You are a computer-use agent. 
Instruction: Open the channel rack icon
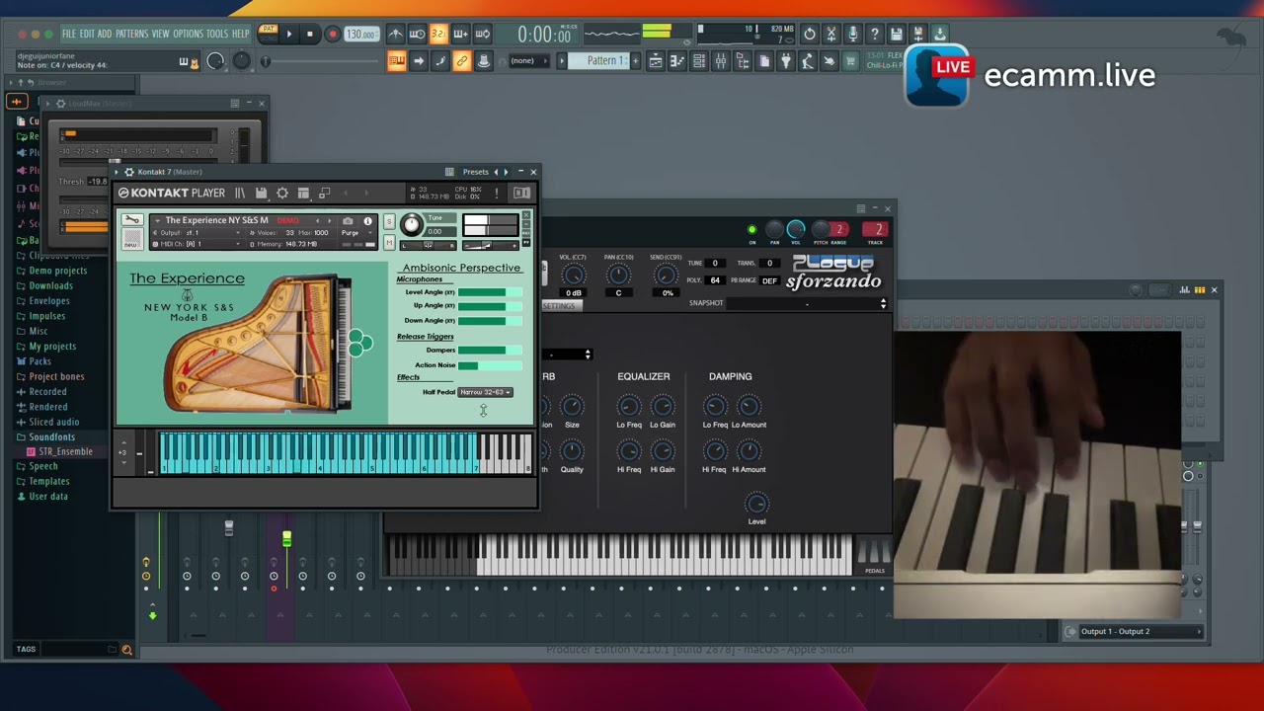(x=699, y=60)
